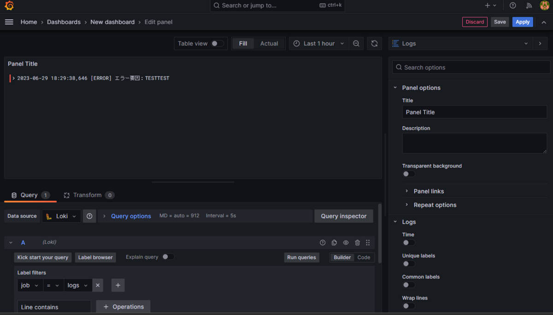Enable Unique labels switch
The height and width of the screenshot is (315, 553).
(x=409, y=264)
